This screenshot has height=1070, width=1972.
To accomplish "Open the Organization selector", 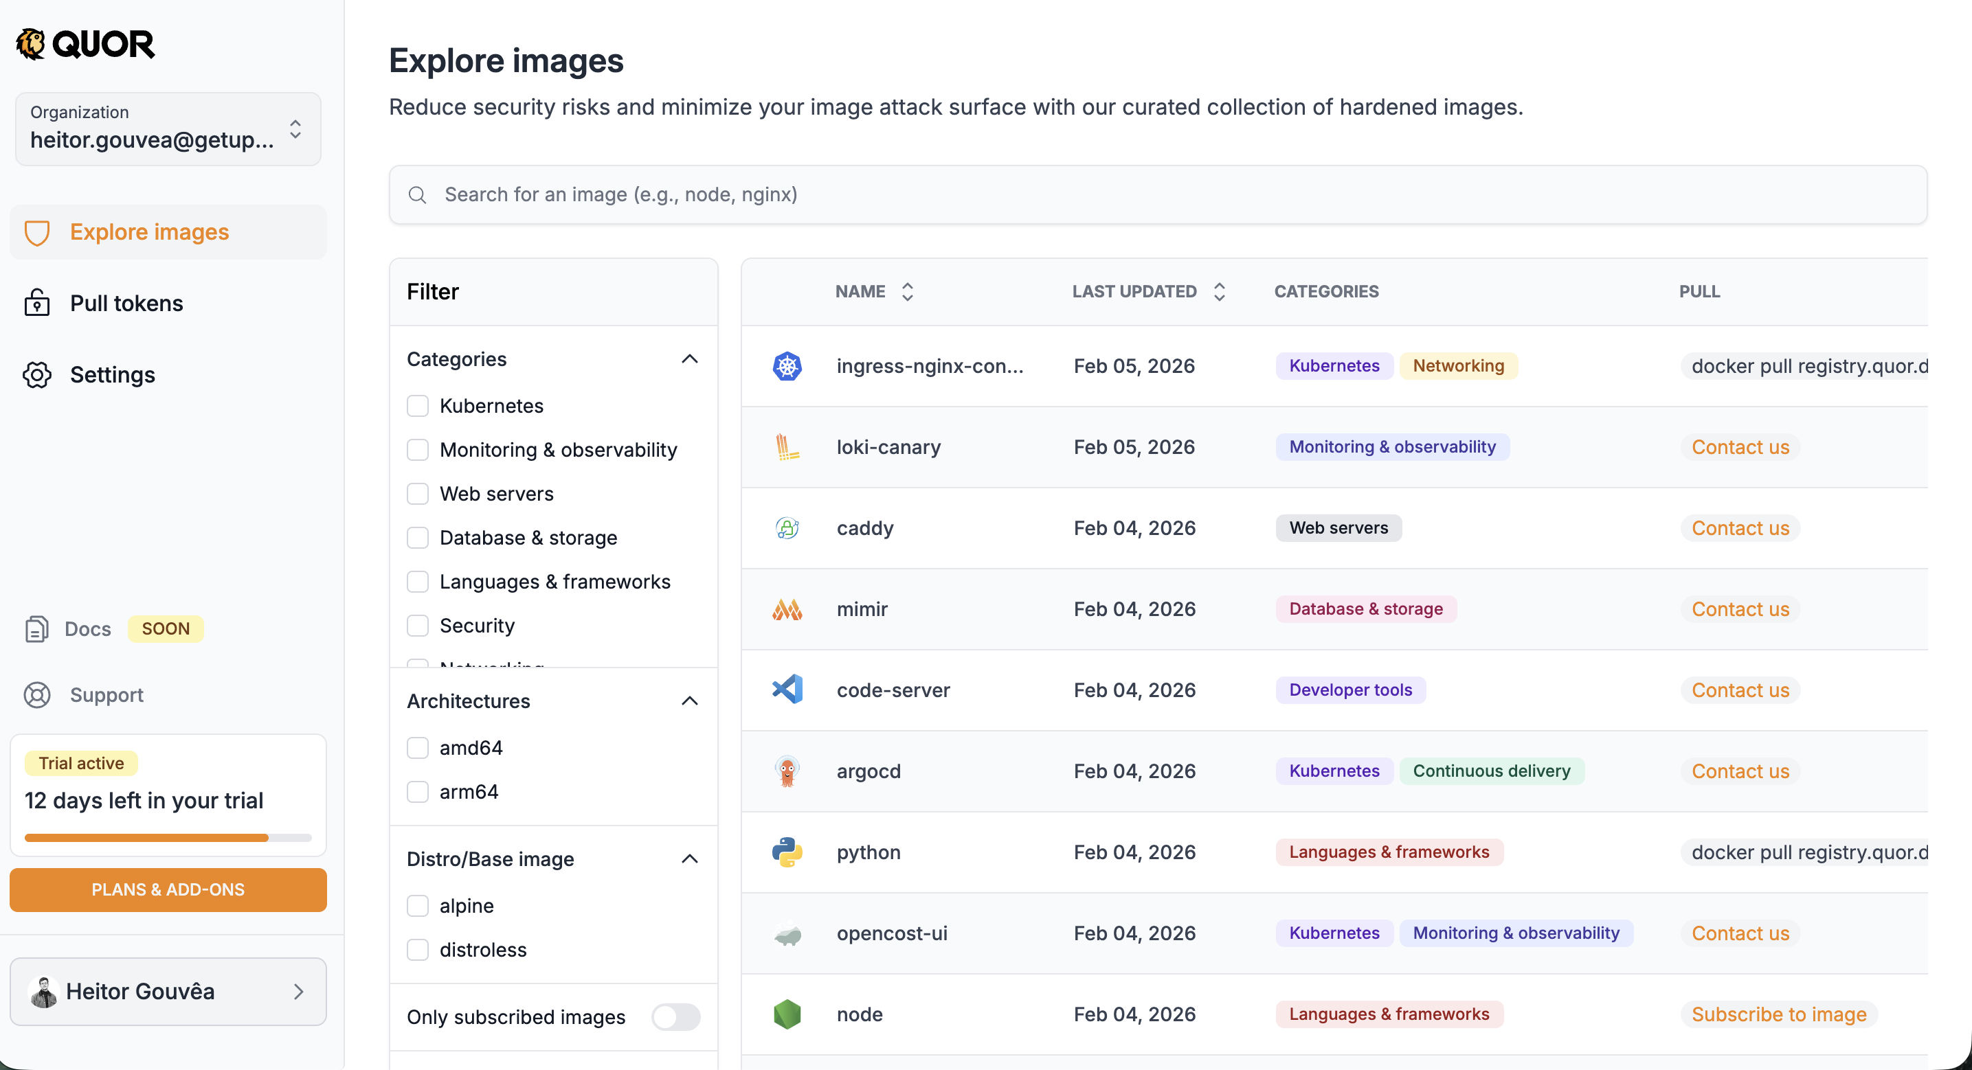I will 168,128.
